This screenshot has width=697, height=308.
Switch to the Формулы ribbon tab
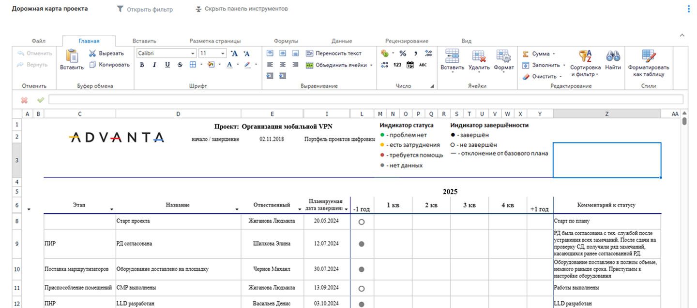click(x=286, y=41)
